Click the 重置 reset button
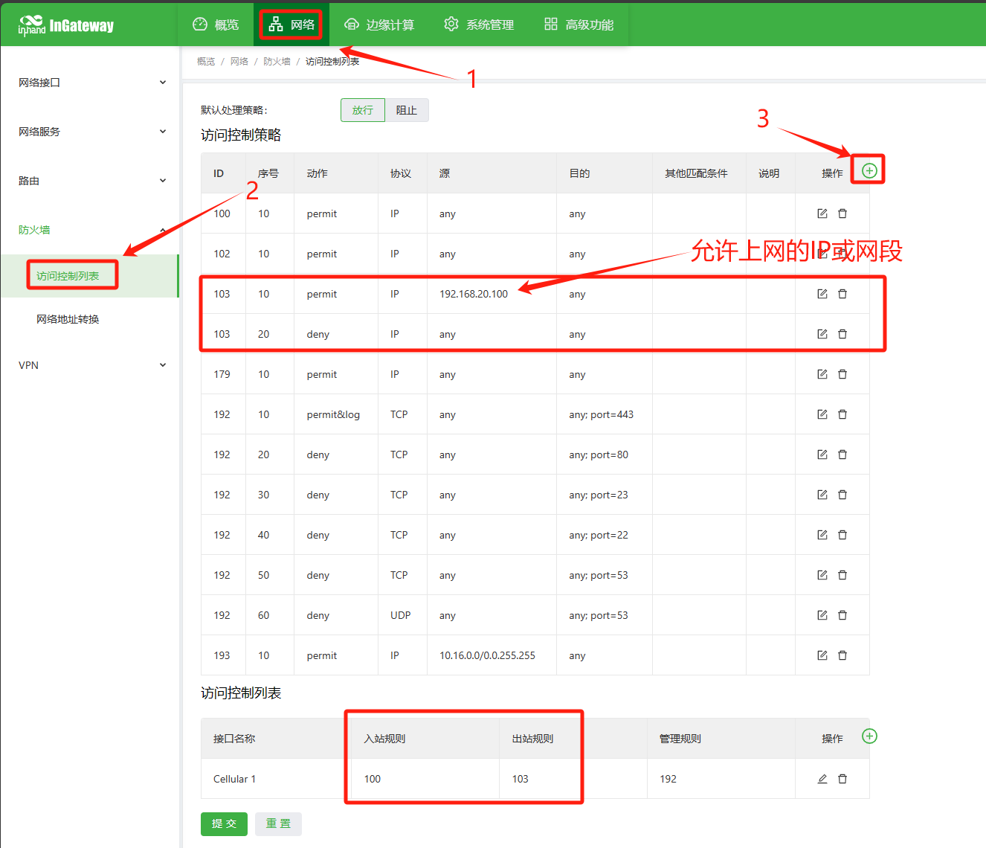Image resolution: width=986 pixels, height=848 pixels. (278, 823)
